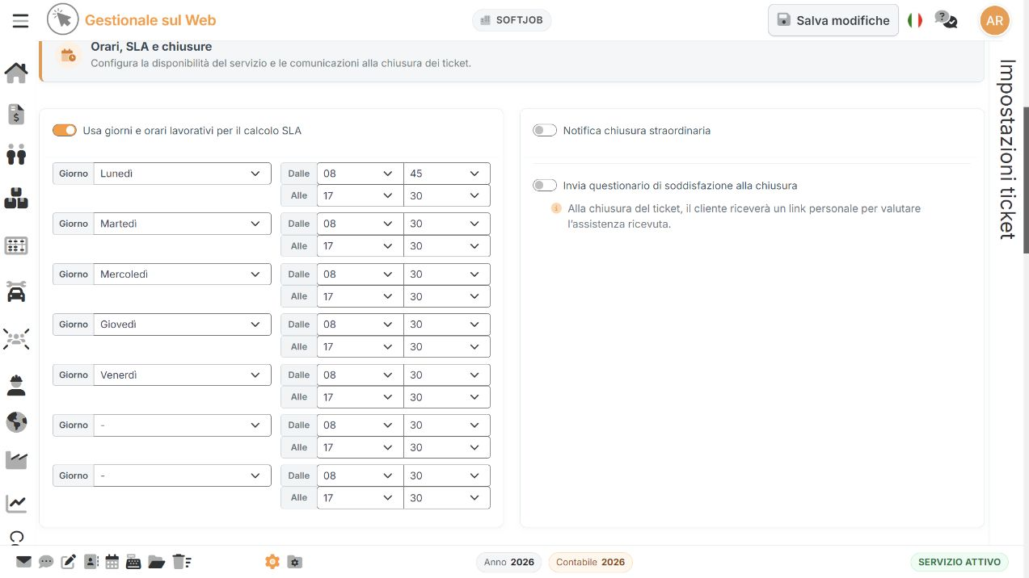Image resolution: width=1029 pixels, height=578 pixels.
Task: Click the Anno 2026 year badge
Action: coord(509,562)
